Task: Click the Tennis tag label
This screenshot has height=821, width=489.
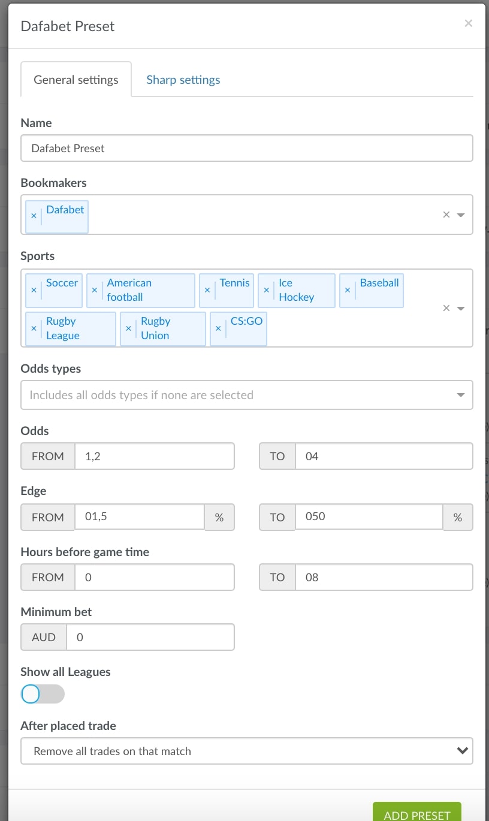Action: (x=235, y=283)
